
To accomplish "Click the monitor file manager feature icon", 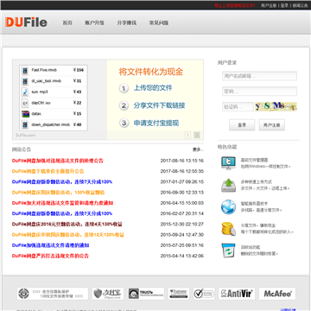I will pos(228,163).
